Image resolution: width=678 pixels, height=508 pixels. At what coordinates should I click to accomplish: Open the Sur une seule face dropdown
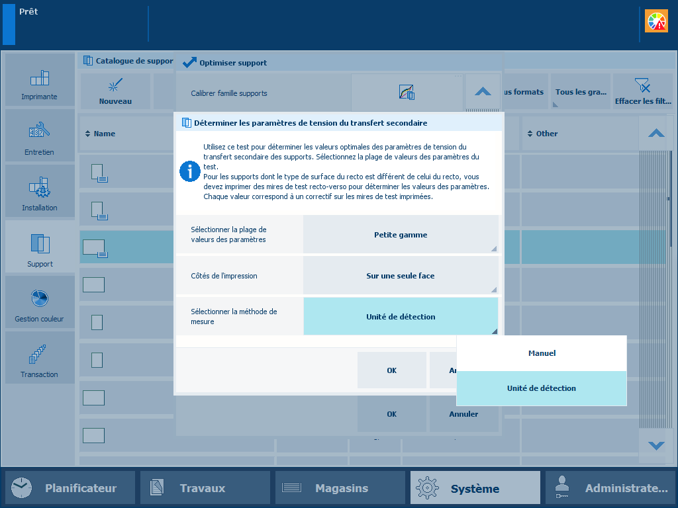click(401, 276)
